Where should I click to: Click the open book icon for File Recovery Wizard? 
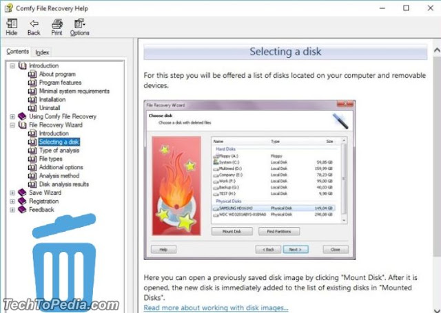point(23,125)
